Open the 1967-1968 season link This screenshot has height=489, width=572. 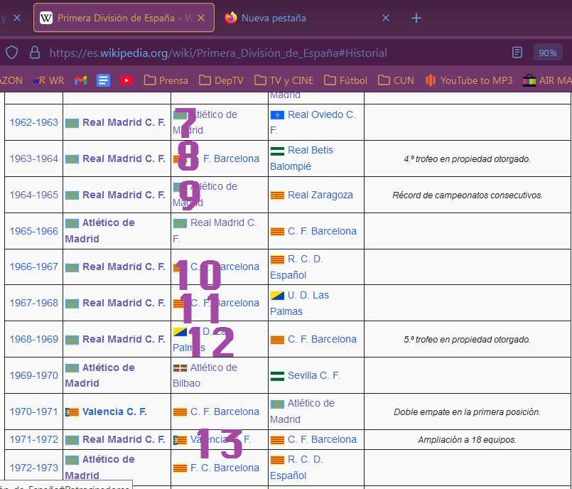[33, 303]
